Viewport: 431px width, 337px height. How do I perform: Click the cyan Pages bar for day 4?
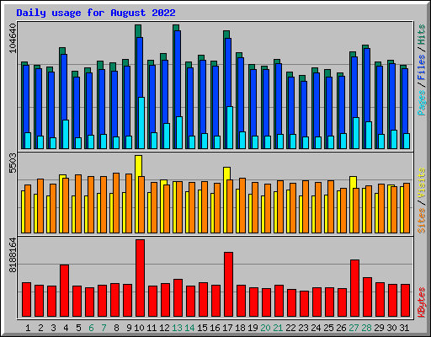pyautogui.click(x=66, y=134)
